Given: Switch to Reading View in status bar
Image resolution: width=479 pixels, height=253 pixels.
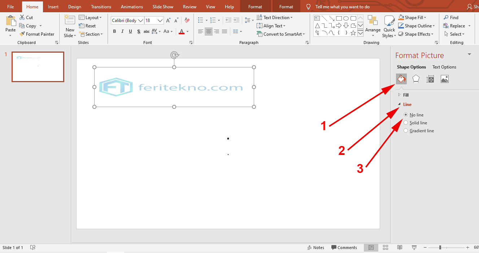Looking at the screenshot, I should point(400,248).
